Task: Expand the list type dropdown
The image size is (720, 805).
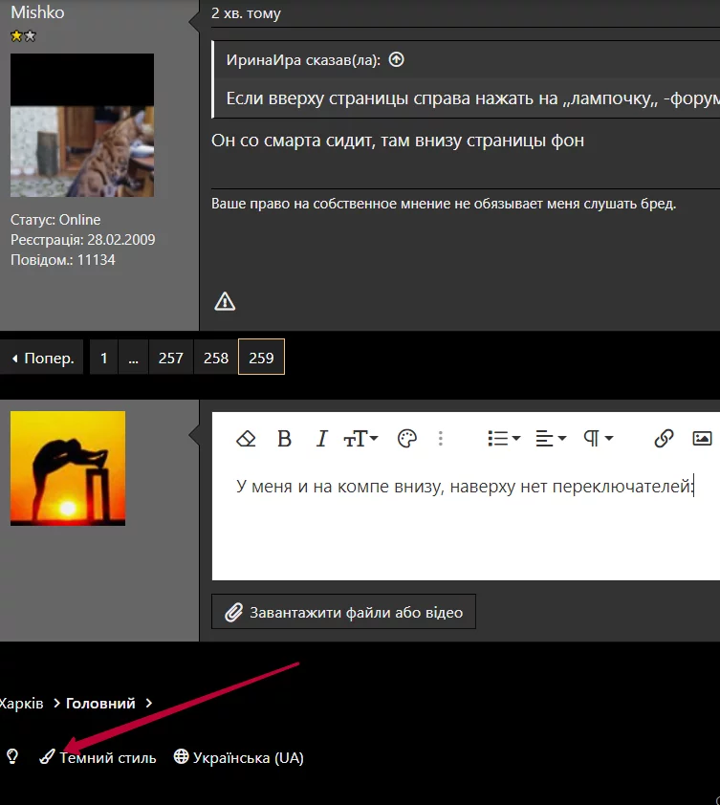Action: point(504,439)
